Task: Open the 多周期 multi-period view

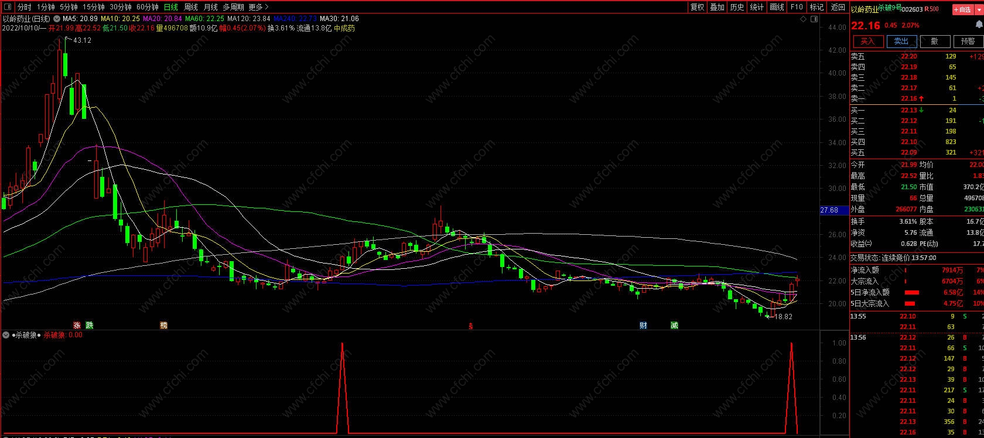Action: coord(233,7)
